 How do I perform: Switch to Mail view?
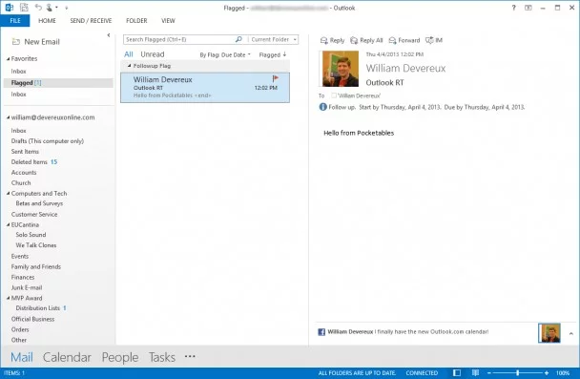[21, 357]
